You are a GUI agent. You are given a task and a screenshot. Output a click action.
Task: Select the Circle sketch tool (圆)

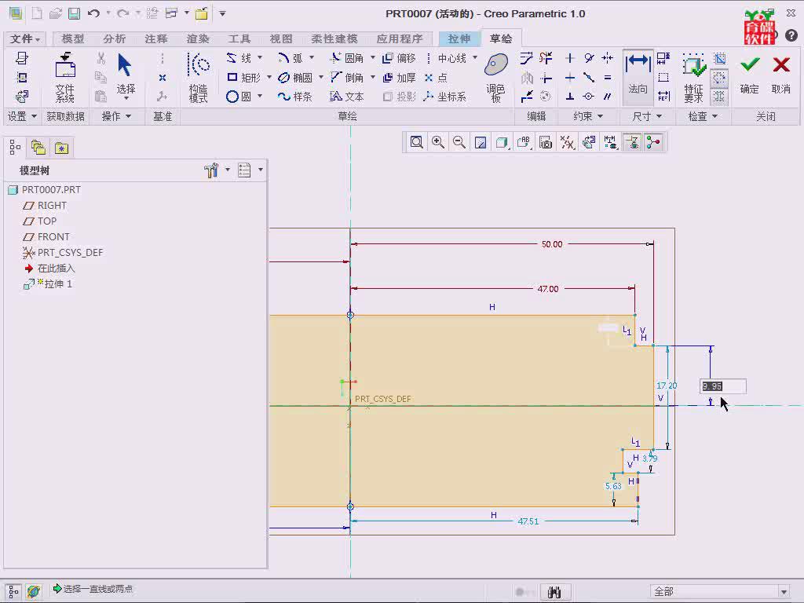pyautogui.click(x=239, y=97)
